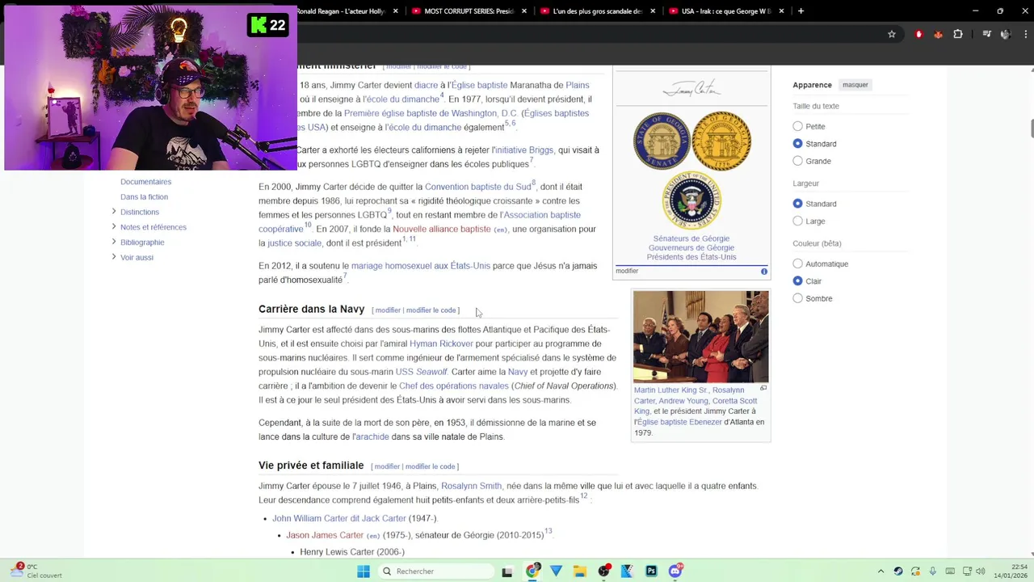Open the Rosalynn Smith link

471,486
